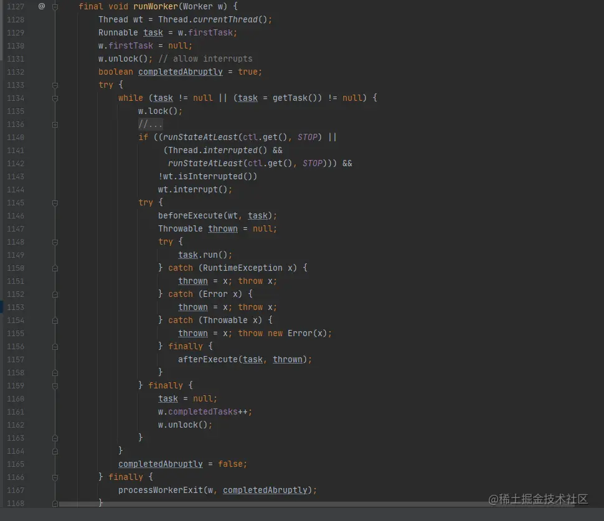Collapse the finally fold at line 1159

pyautogui.click(x=55, y=386)
